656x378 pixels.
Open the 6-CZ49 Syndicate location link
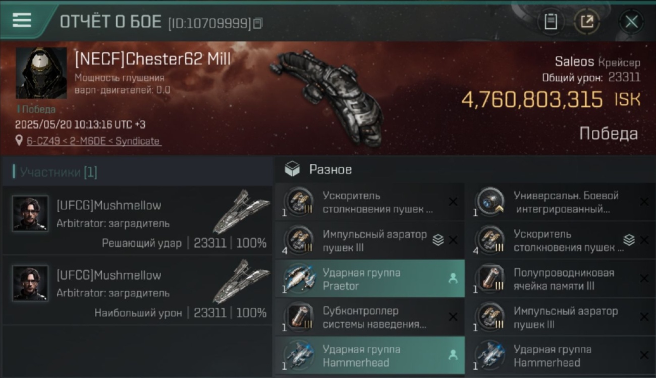pos(94,141)
